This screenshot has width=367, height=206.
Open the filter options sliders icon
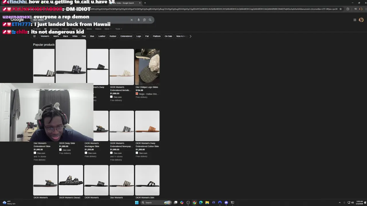click(34, 36)
